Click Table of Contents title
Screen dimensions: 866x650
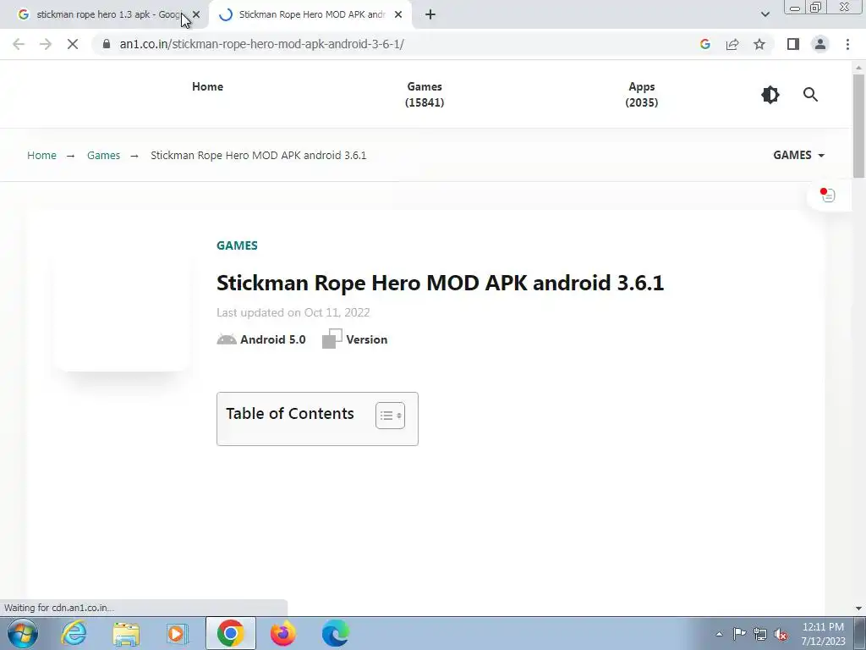point(290,413)
